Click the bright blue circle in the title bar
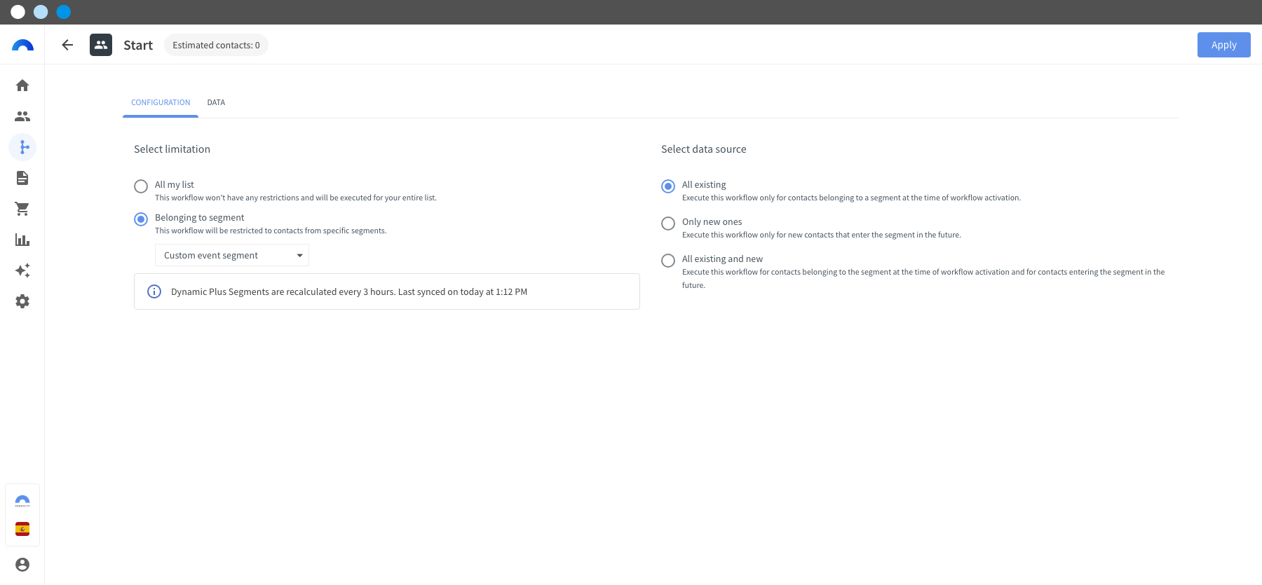 64,12
